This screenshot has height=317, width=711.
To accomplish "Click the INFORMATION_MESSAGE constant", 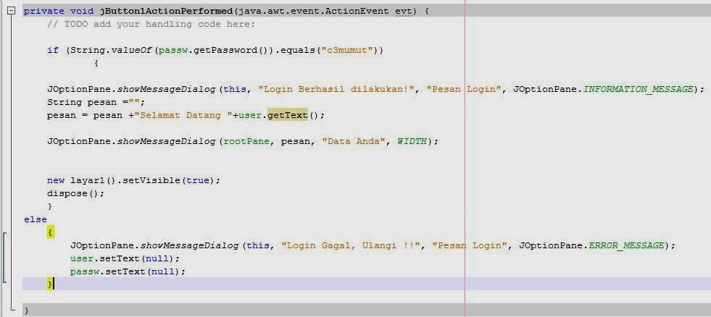I will point(638,89).
